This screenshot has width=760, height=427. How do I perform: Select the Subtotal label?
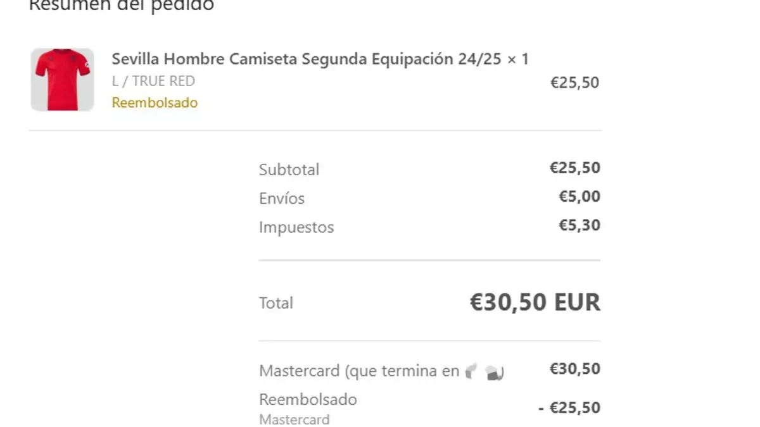point(289,170)
